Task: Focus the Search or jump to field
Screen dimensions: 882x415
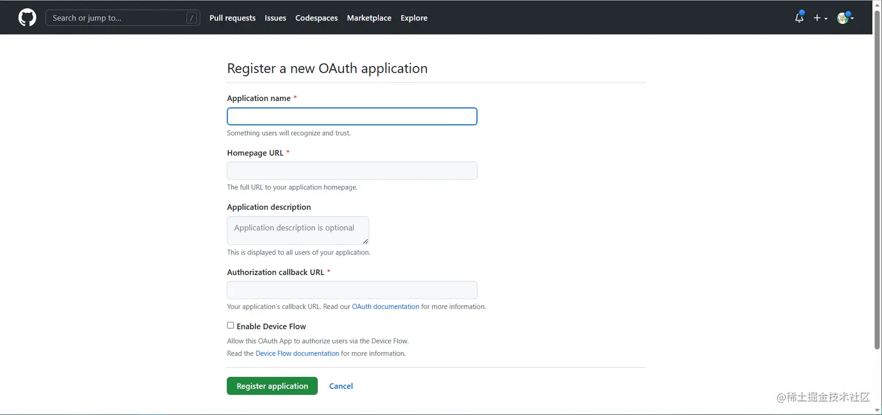Action: click(x=123, y=17)
